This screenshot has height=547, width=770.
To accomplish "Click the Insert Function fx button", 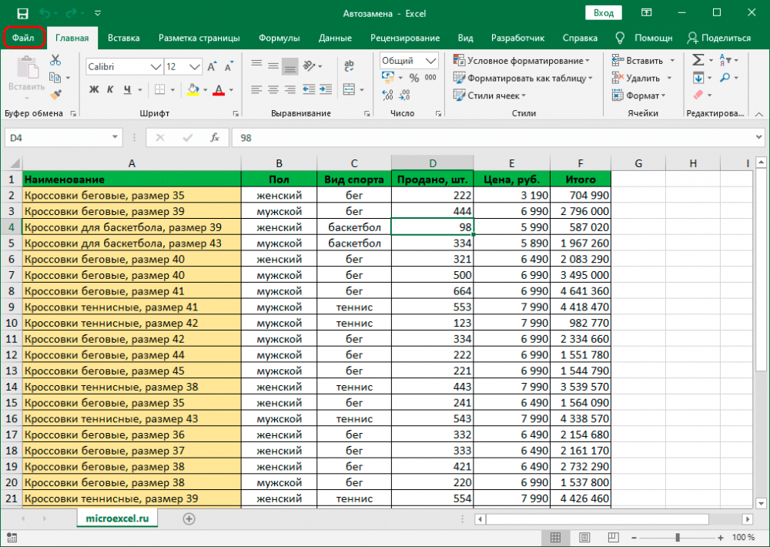I will pos(215,138).
